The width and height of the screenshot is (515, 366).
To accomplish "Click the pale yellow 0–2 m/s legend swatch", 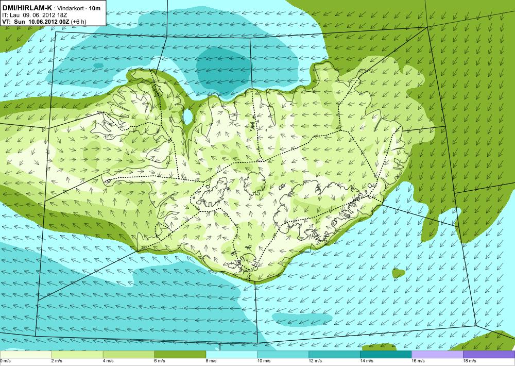I will click(26, 355).
